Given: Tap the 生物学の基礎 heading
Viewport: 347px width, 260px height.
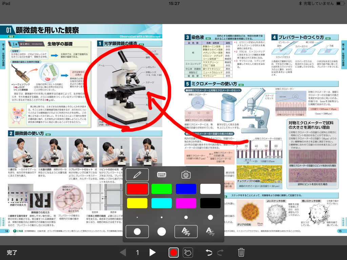Looking at the screenshot, I should (60, 44).
